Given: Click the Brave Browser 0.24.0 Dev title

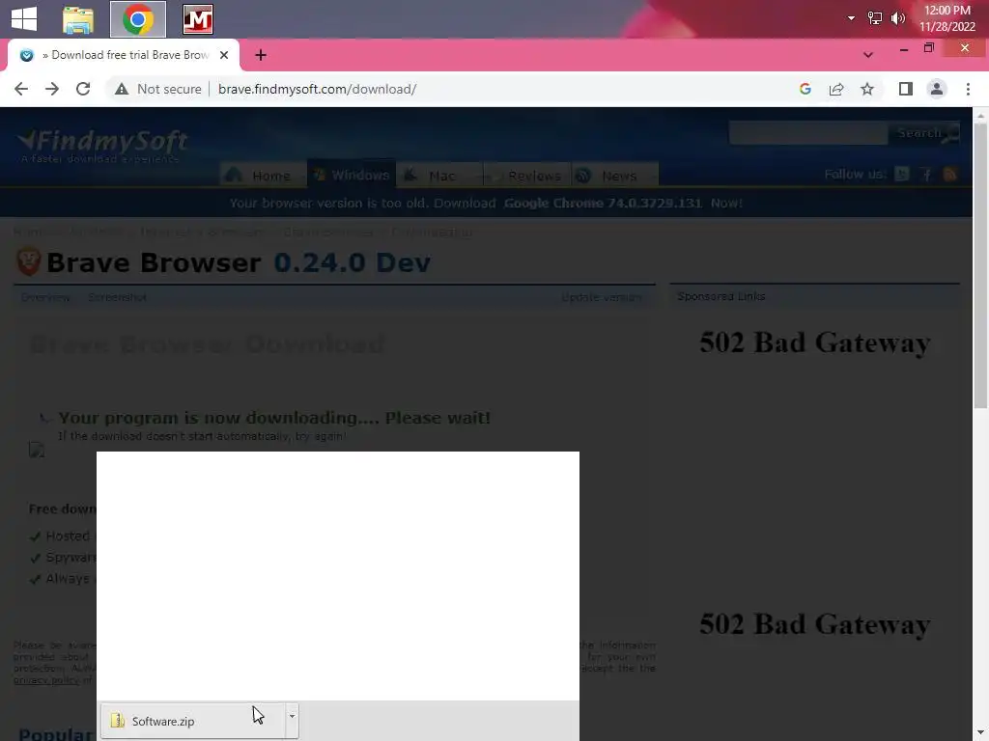Looking at the screenshot, I should click(239, 262).
